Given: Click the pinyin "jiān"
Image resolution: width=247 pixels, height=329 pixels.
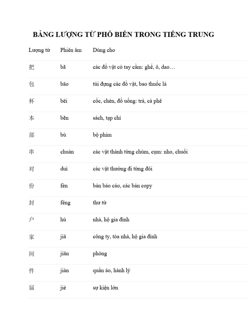Looking at the screenshot, I should click(65, 253).
